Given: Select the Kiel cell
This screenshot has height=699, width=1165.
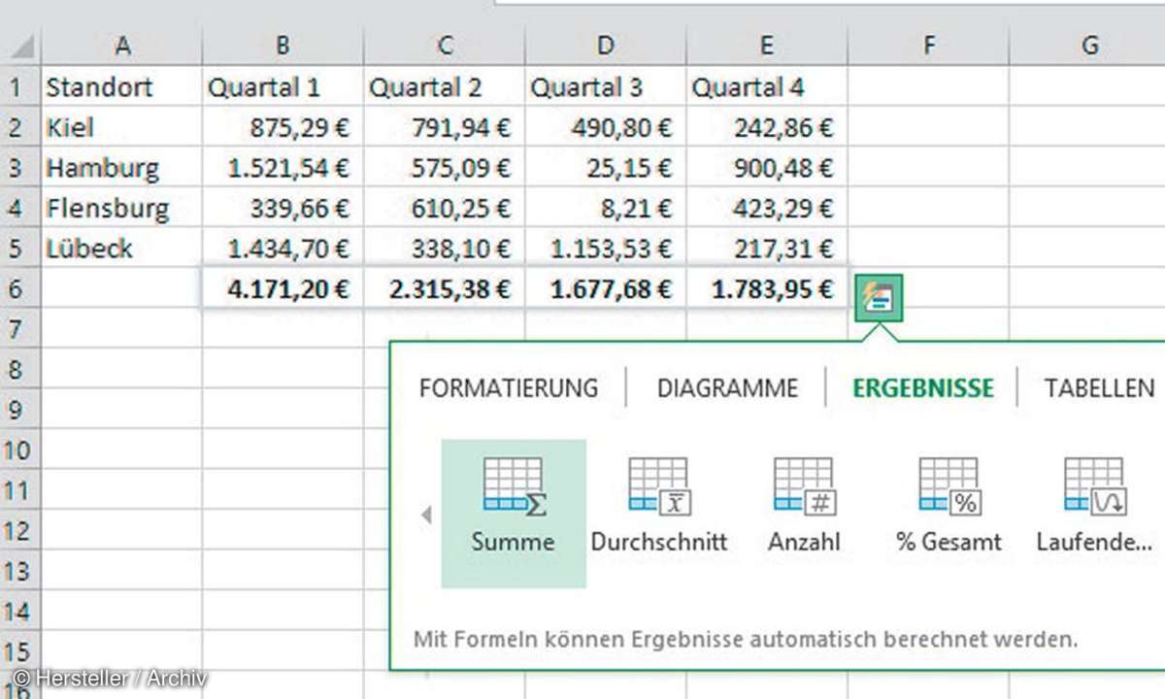Looking at the screenshot, I should coord(121,127).
